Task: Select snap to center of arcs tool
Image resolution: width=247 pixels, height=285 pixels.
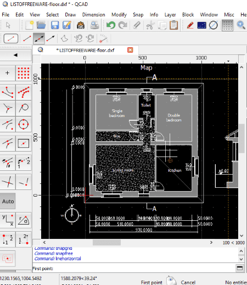Action: point(7,125)
